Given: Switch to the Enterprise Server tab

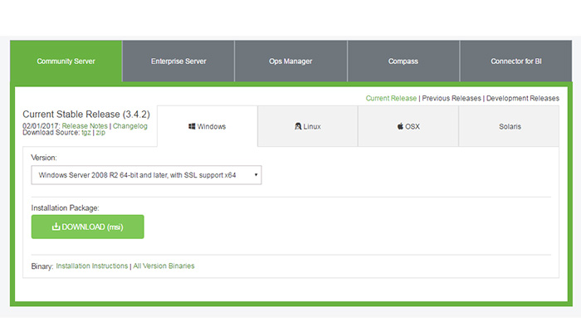Looking at the screenshot, I should (x=178, y=61).
